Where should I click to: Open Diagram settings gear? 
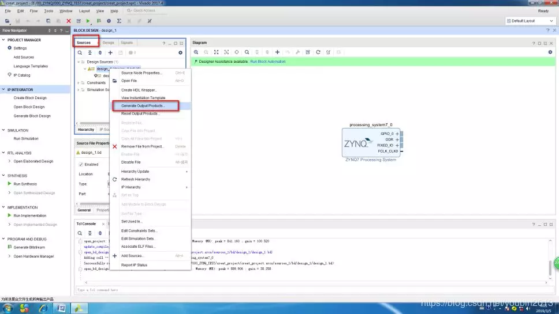pos(550,52)
